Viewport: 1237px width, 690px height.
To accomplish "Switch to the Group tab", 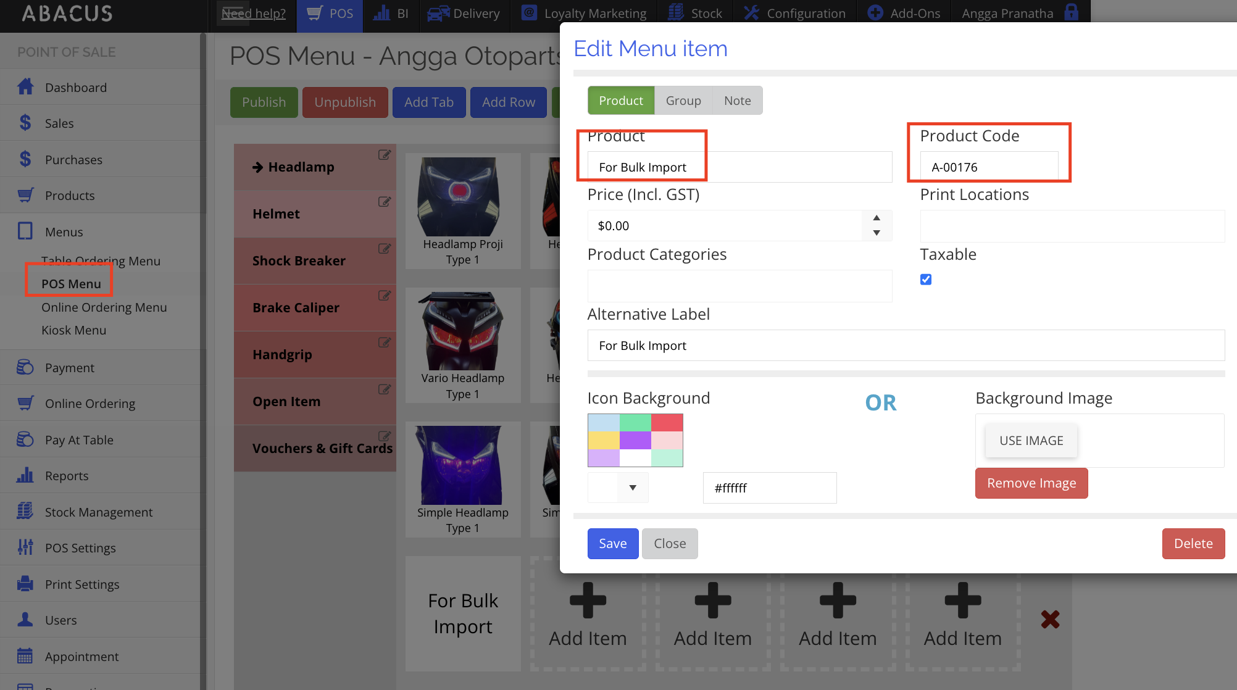I will pos(683,101).
